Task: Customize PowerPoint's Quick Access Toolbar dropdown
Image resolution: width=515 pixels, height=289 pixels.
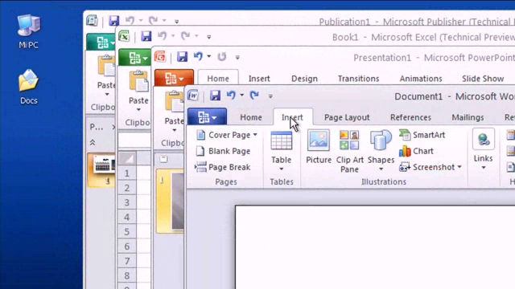Action: point(237,57)
